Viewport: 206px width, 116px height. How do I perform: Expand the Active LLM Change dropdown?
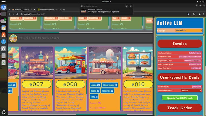click(x=189, y=30)
